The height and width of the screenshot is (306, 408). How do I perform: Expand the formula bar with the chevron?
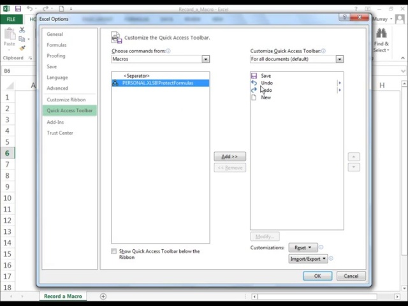(403, 71)
